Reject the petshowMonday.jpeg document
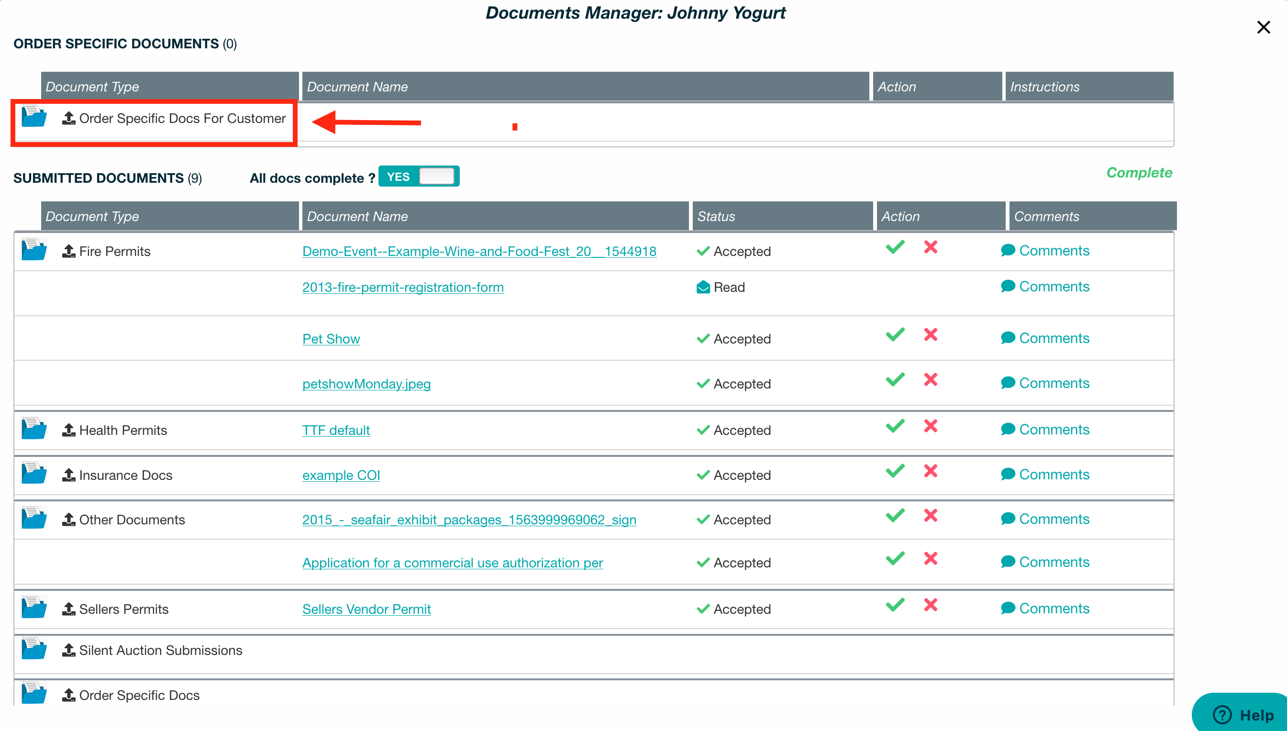Screen dimensions: 1287x731 click(x=931, y=379)
